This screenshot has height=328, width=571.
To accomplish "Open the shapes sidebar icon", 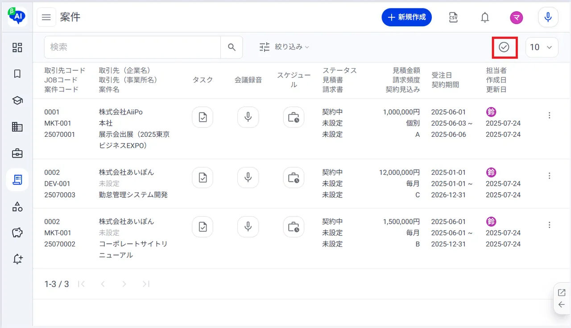I will [17, 206].
